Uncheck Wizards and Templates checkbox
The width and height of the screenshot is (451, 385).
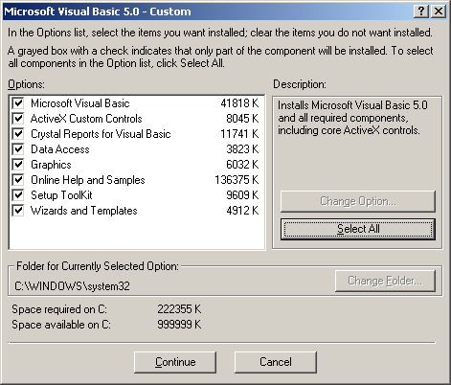18,211
